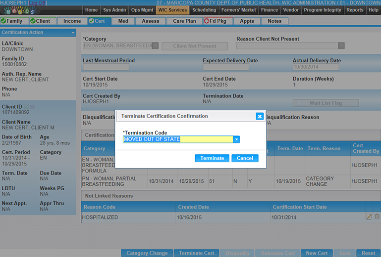Click the application logo in top-left corner
381x257 pixels.
20,10
